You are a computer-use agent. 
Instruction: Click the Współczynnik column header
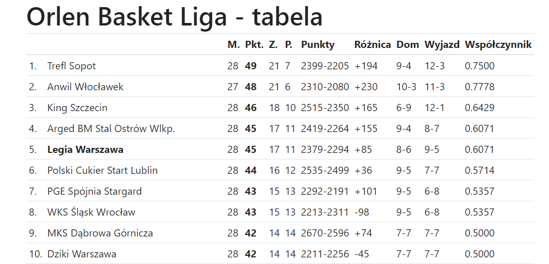498,45
